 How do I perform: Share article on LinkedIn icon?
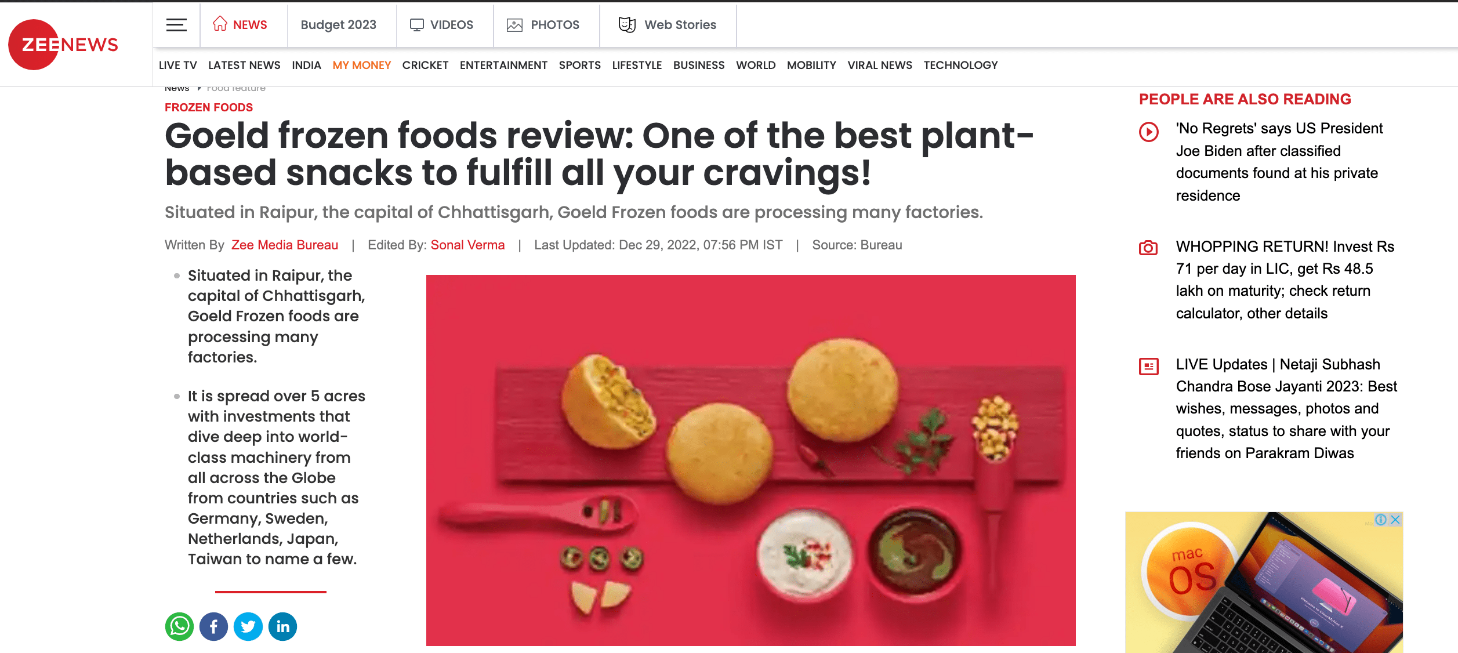pos(282,626)
